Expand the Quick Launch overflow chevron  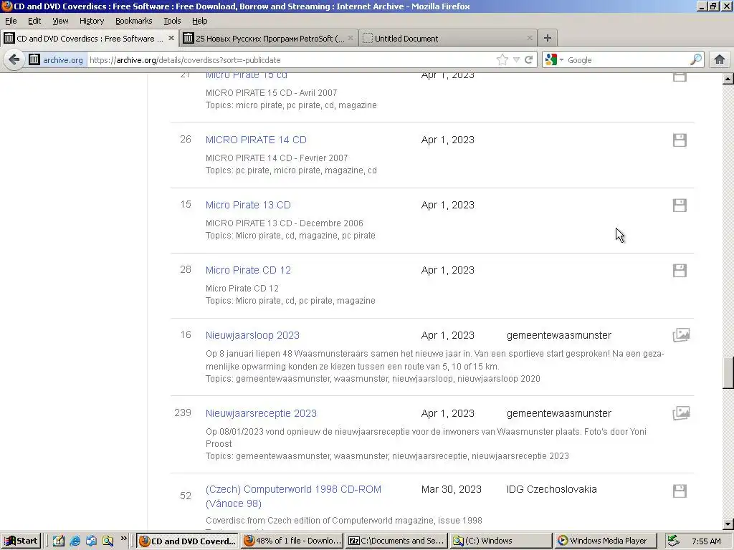[x=123, y=539]
